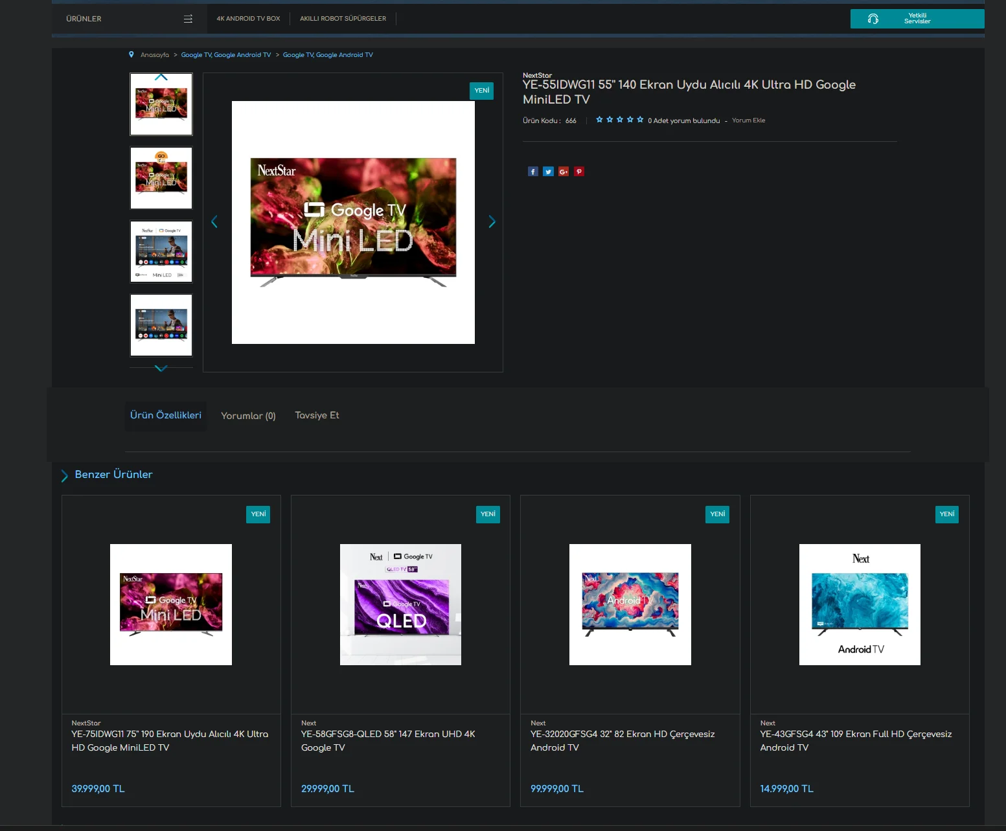Open YE-32020GFSG4 32" product title link
1006x831 pixels.
coord(623,741)
